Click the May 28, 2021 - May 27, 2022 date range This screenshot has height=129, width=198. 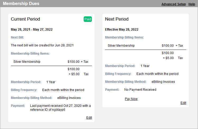[32, 30]
